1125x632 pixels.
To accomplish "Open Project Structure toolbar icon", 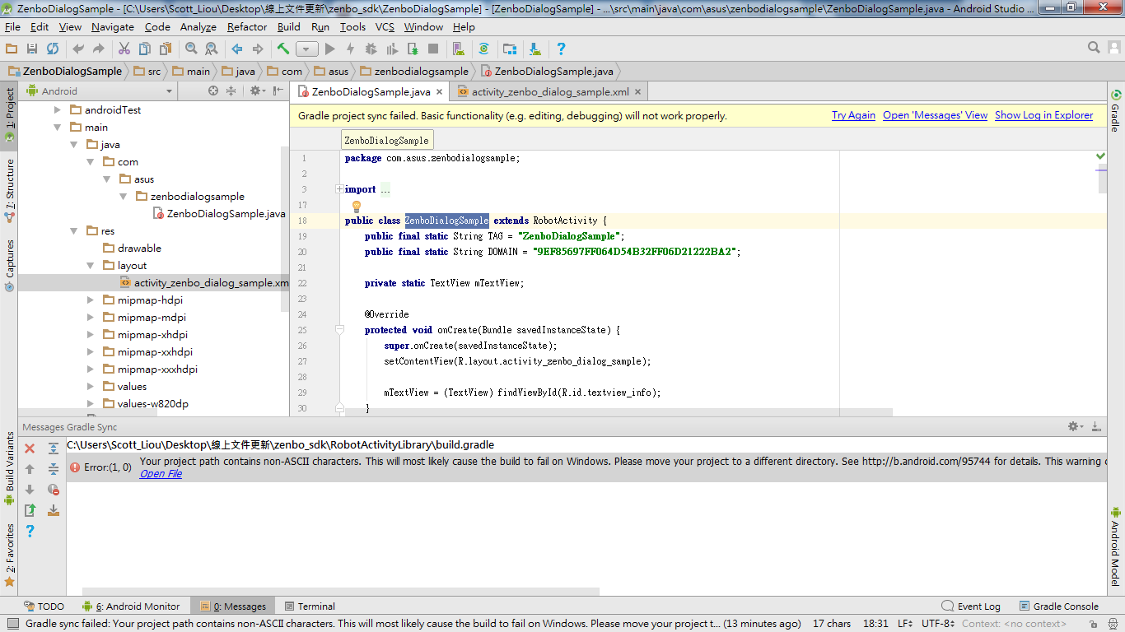I will pos(510,49).
